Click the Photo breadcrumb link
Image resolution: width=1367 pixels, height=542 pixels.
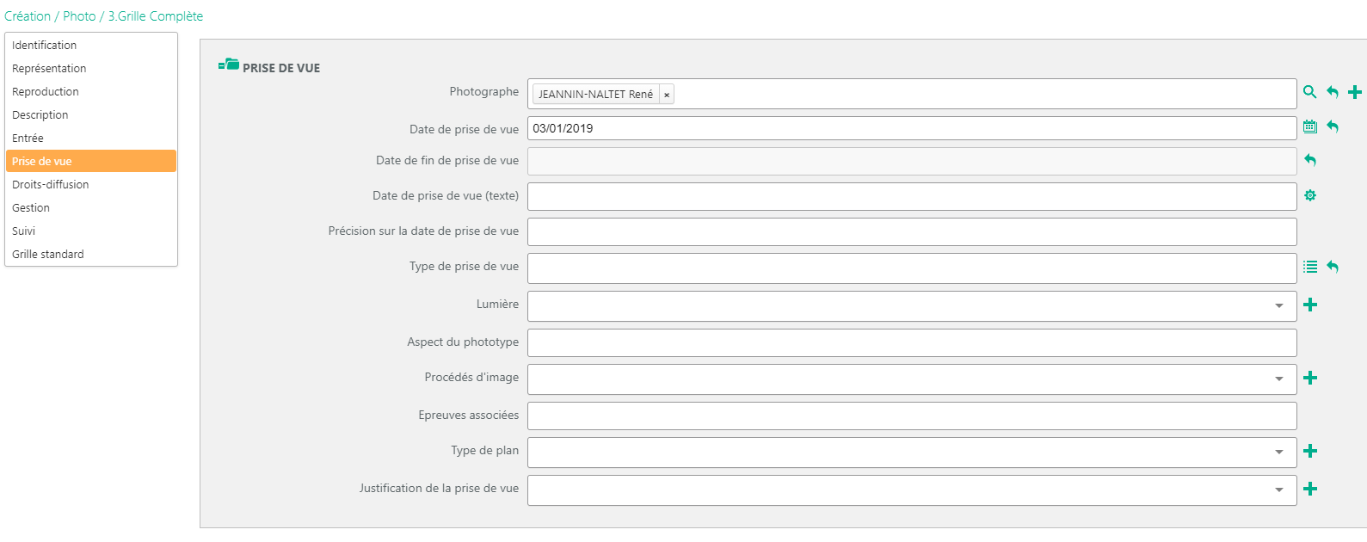tap(79, 16)
